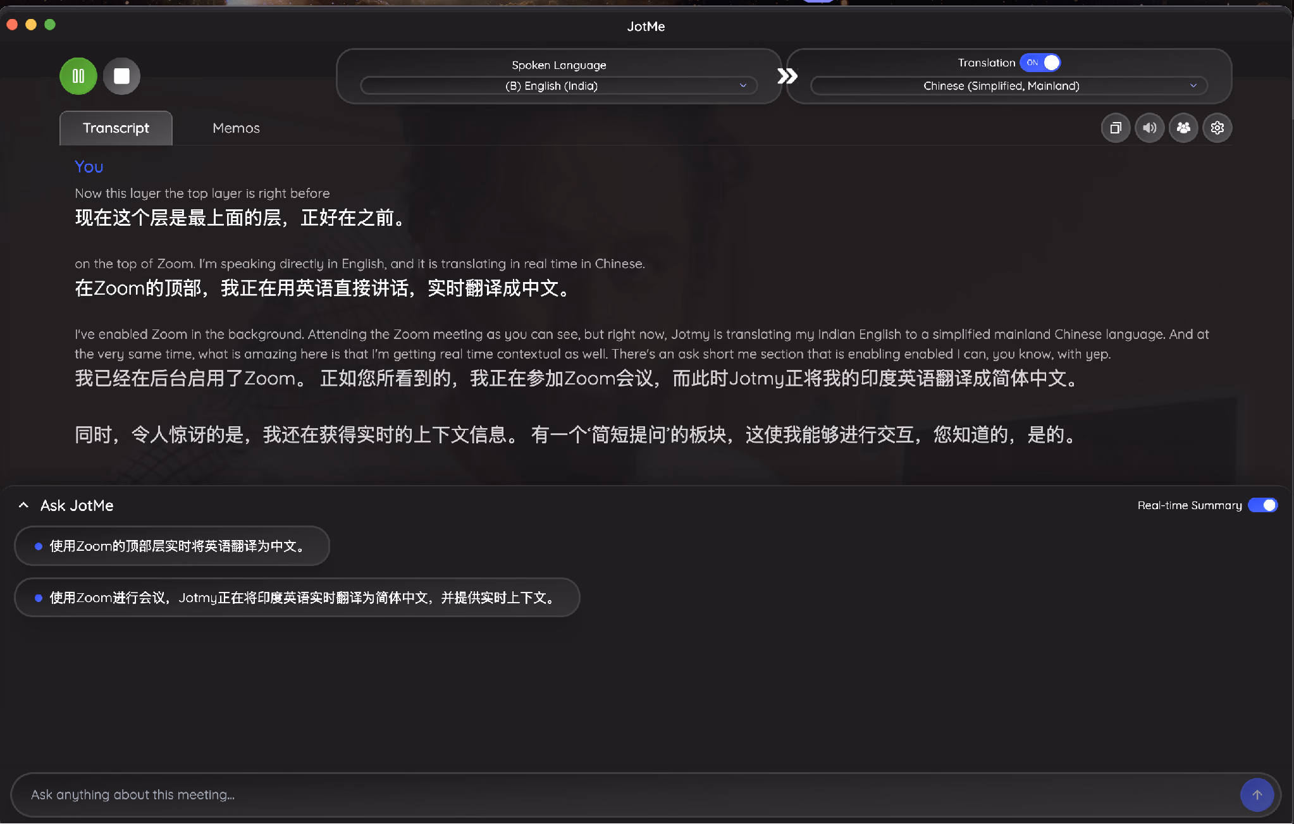1294x824 pixels.
Task: Click the paragraph starting 'I've enabled Zoom'
Action: (642, 344)
